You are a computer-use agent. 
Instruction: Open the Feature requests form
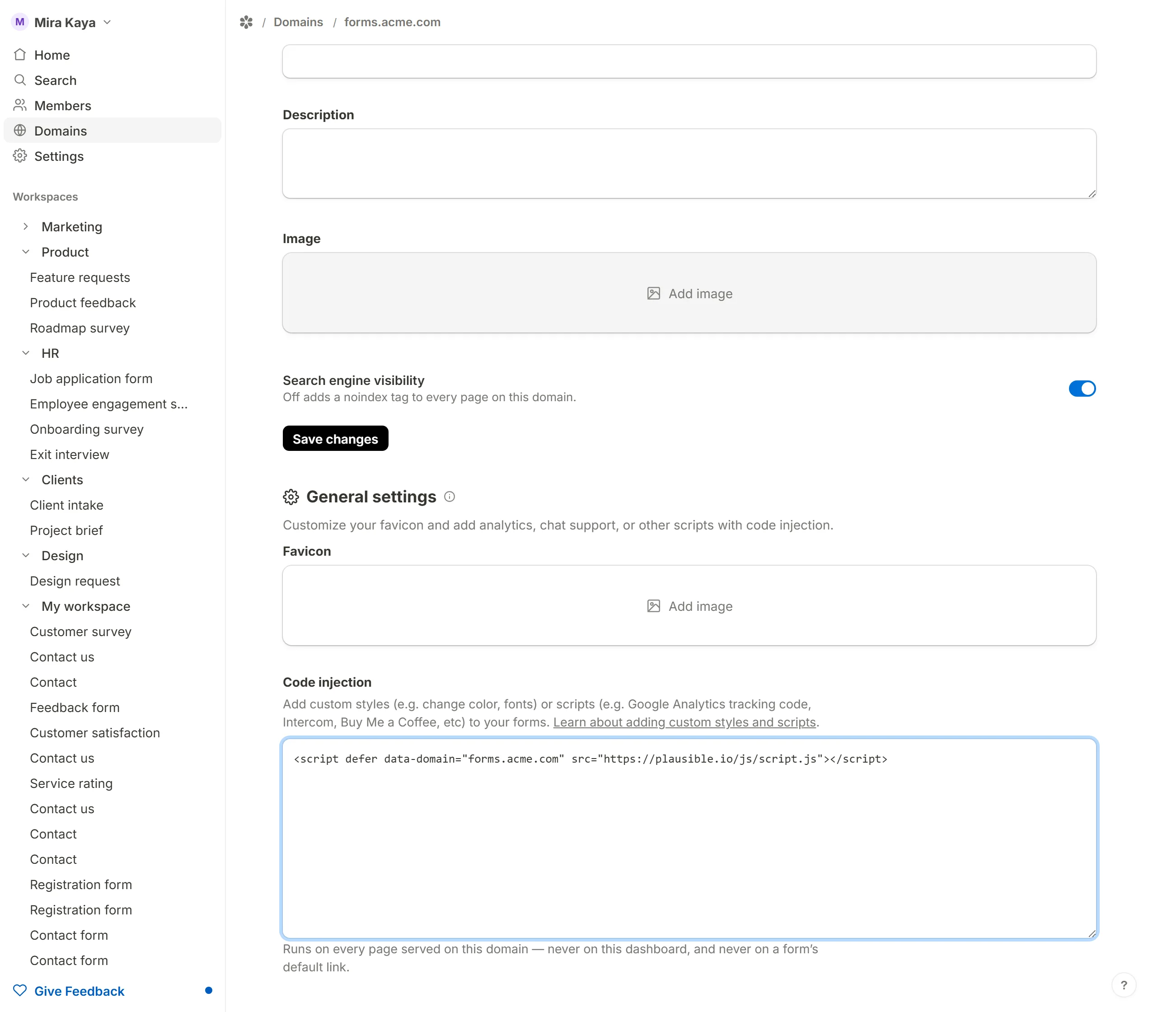click(x=80, y=277)
